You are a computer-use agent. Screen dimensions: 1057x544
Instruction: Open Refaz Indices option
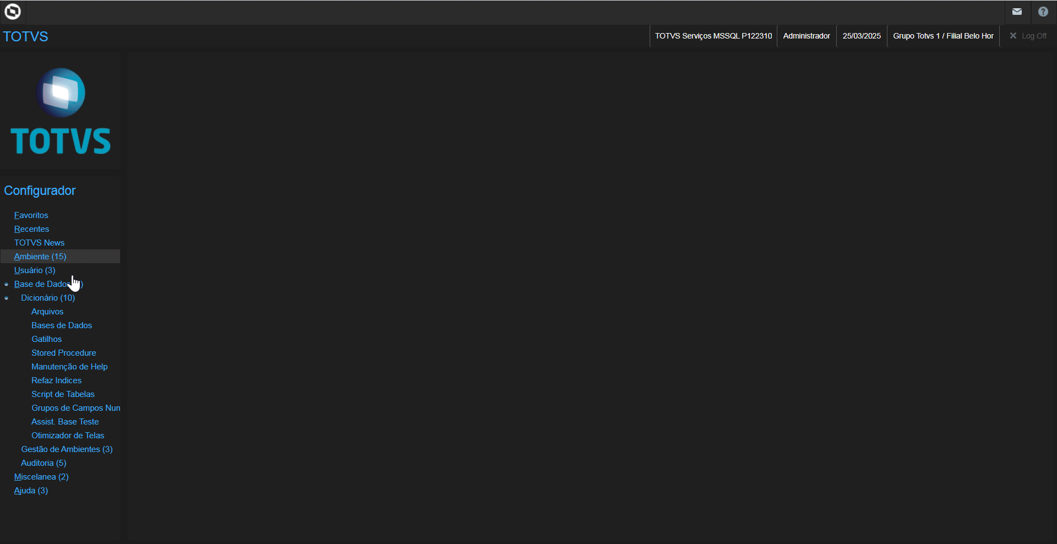(x=57, y=380)
